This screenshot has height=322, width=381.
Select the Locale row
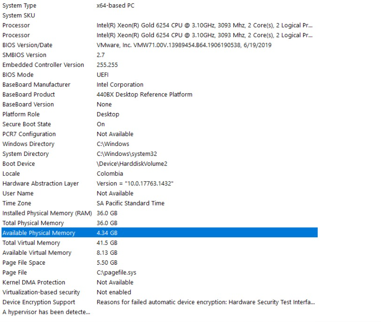pyautogui.click(x=11, y=174)
